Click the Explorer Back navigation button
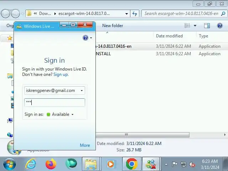The height and width of the screenshot is (171, 228). 5,14
